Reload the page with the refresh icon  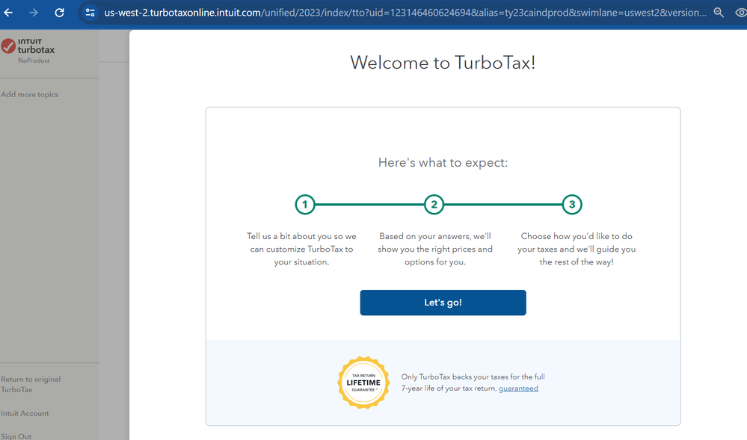[60, 13]
